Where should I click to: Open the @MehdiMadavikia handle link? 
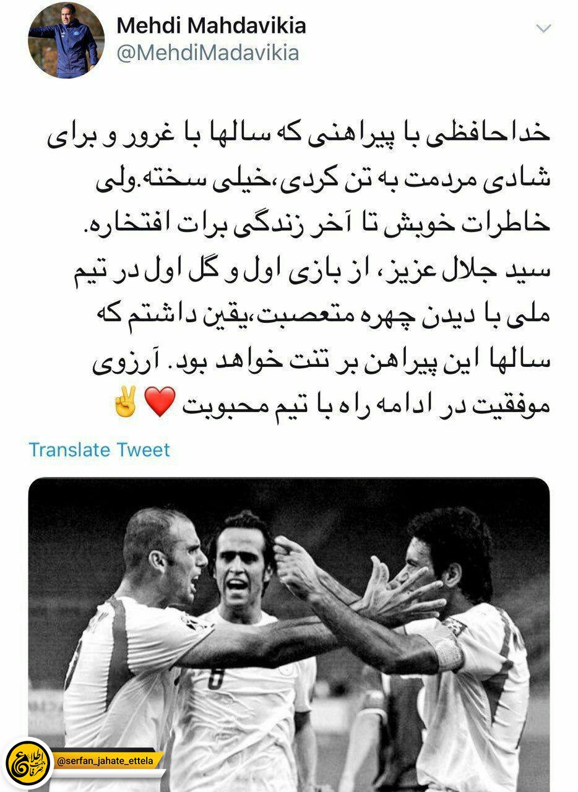(x=207, y=53)
